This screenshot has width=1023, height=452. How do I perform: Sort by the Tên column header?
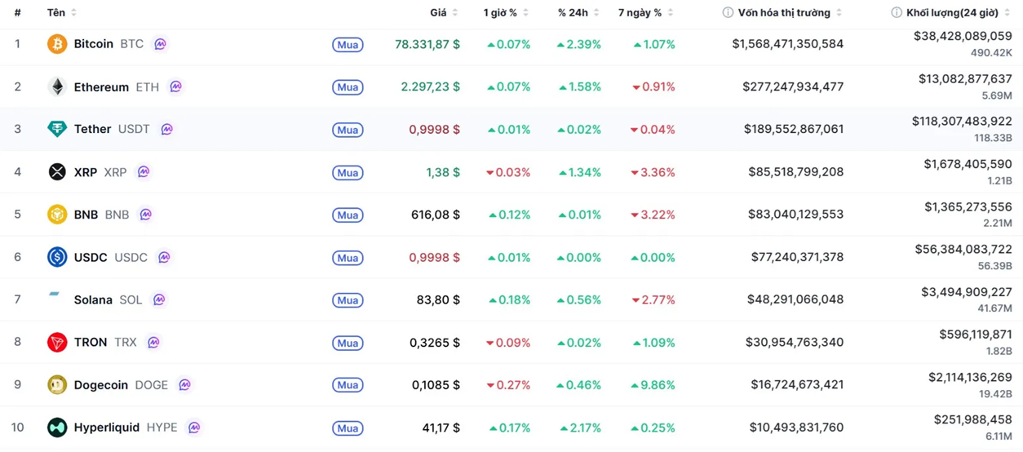(62, 12)
